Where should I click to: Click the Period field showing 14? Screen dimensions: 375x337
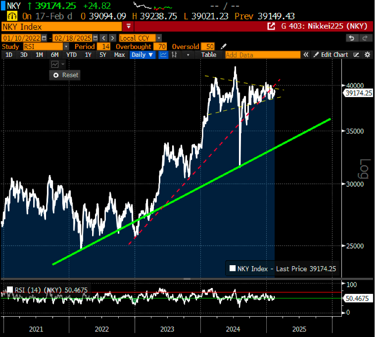pyautogui.click(x=104, y=46)
